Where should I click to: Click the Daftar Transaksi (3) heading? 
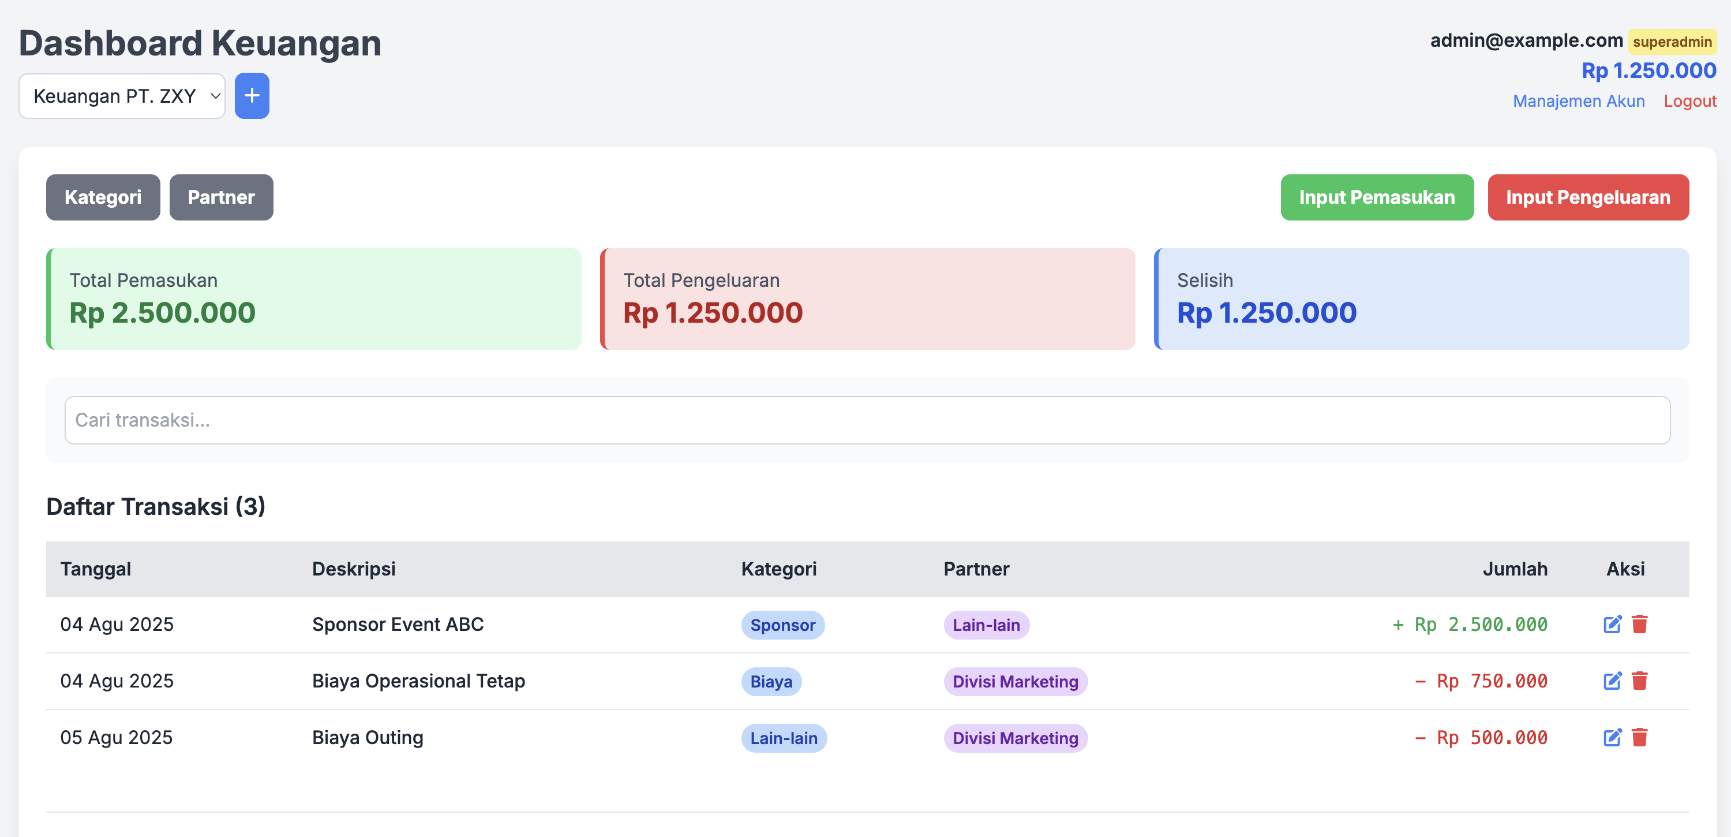(x=156, y=506)
